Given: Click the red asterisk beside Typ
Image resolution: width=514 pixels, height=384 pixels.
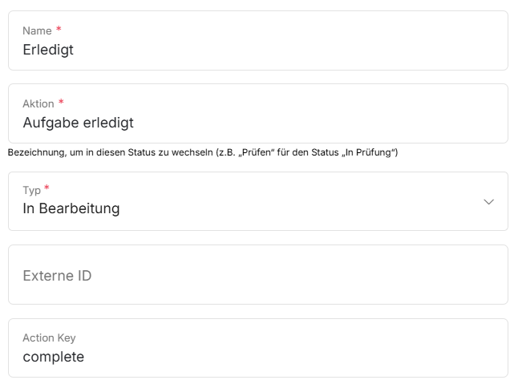Looking at the screenshot, I should point(47,189).
